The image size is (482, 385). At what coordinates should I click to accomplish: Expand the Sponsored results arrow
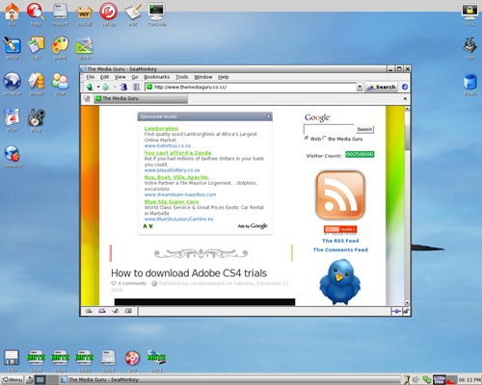pyautogui.click(x=269, y=116)
